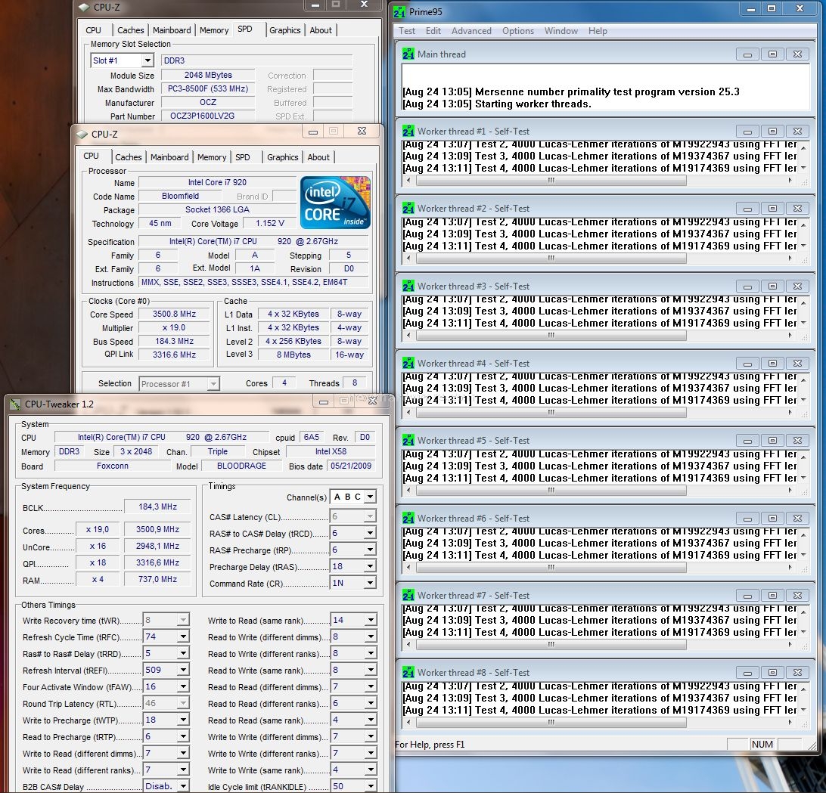Expand Refresh Cycle Time (tRFC) dropdown
The image size is (826, 793).
tap(183, 637)
